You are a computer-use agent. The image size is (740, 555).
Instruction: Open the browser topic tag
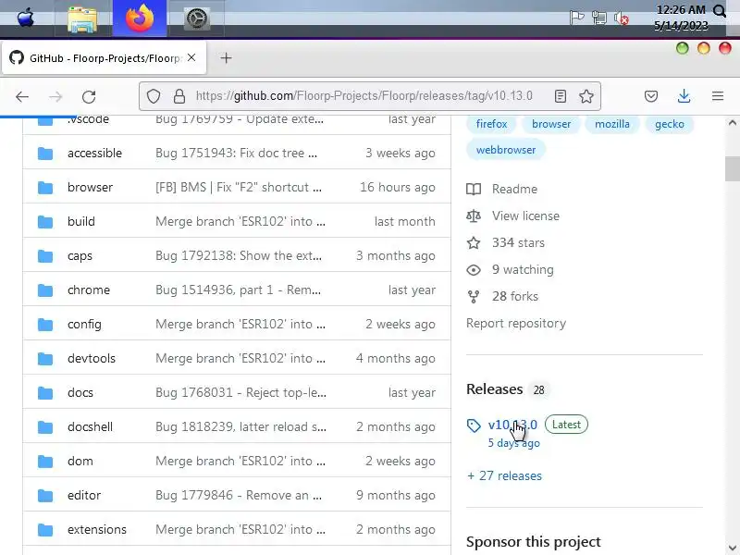pos(551,124)
